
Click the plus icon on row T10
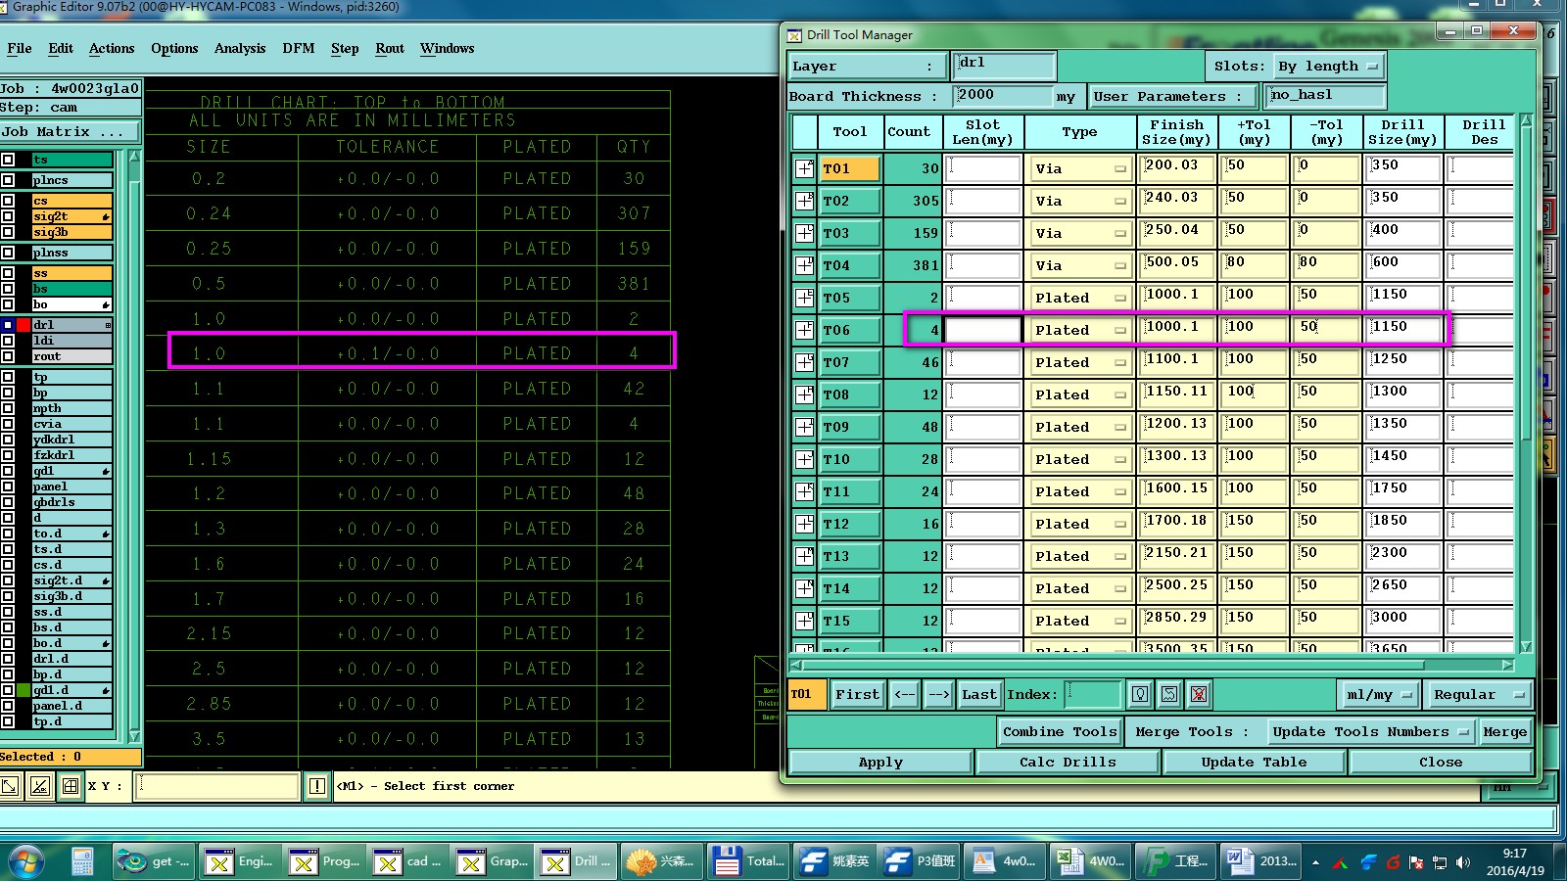tap(804, 459)
